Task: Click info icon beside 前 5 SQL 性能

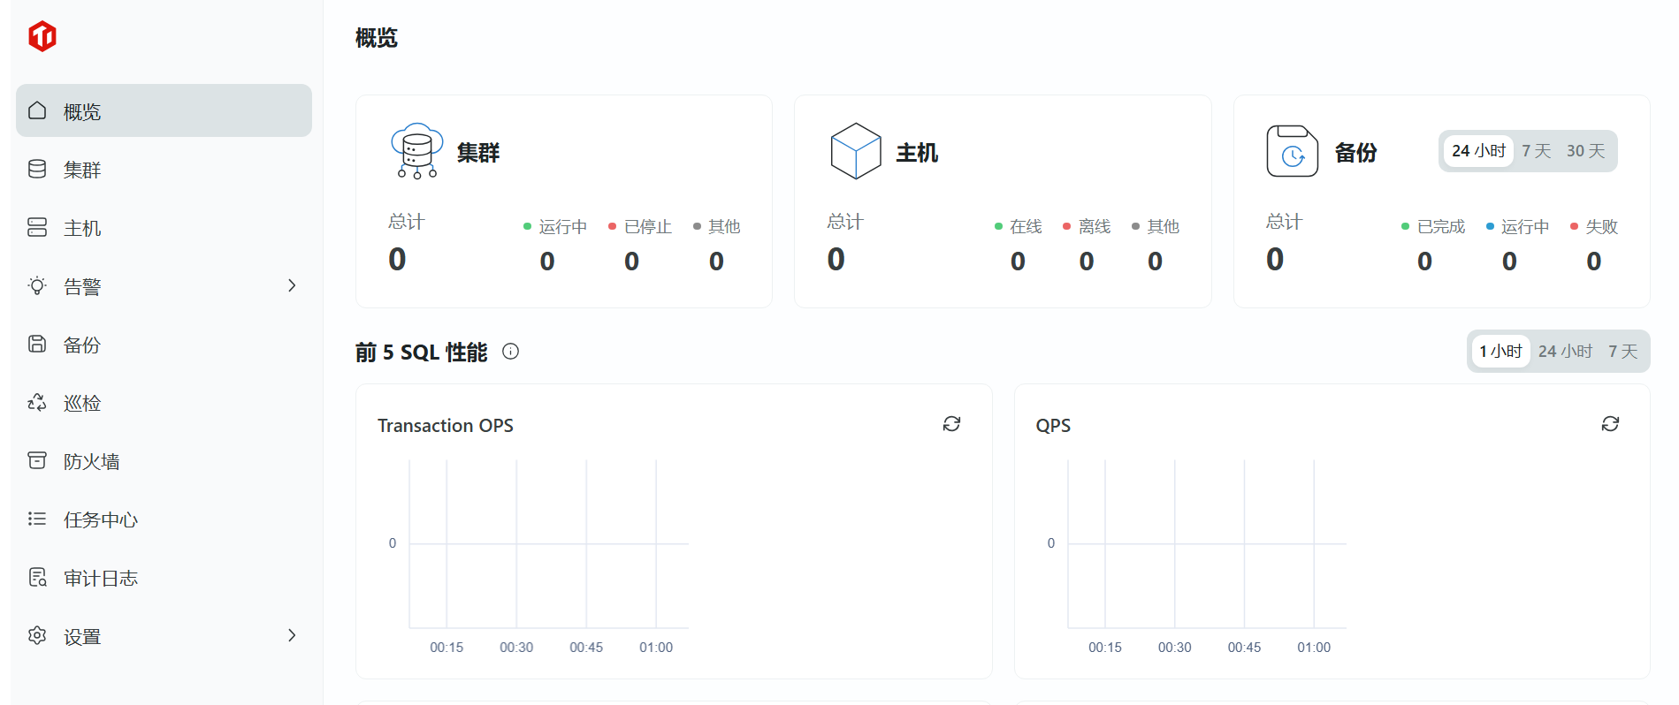Action: (x=510, y=352)
